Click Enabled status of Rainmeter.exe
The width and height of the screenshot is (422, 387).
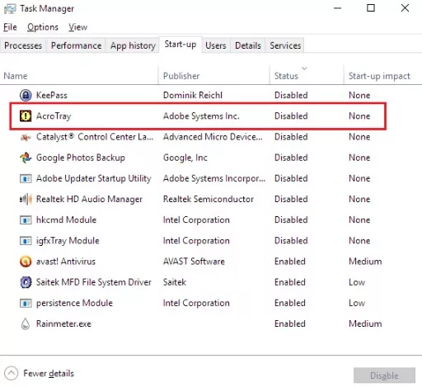click(x=290, y=323)
